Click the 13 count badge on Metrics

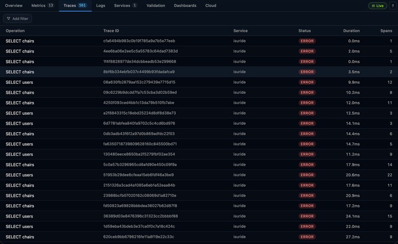(51, 5)
